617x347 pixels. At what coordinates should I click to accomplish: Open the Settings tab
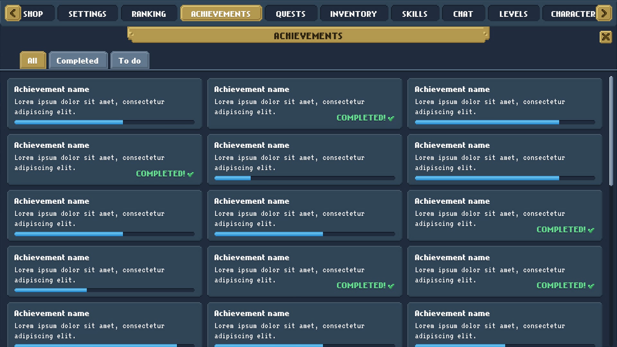click(x=87, y=13)
